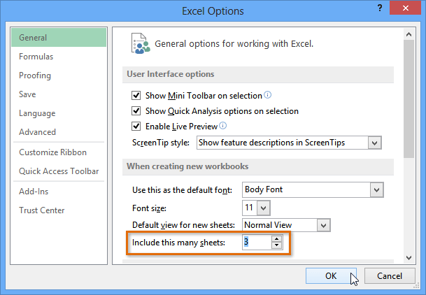Click the number of sheets input field

coord(257,242)
